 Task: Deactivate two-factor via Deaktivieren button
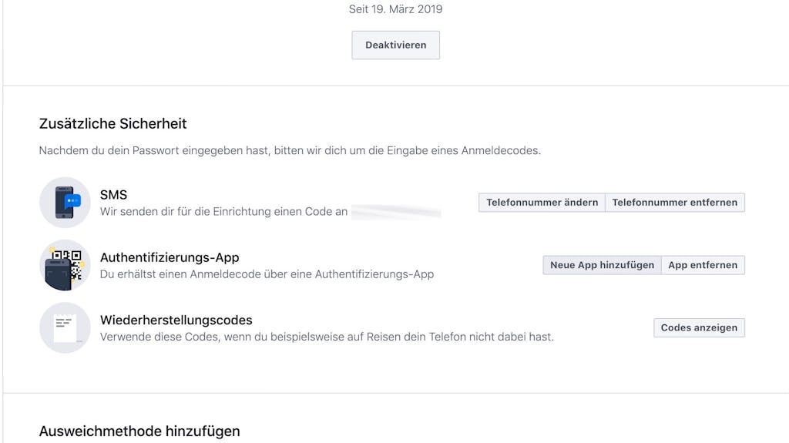coord(395,45)
